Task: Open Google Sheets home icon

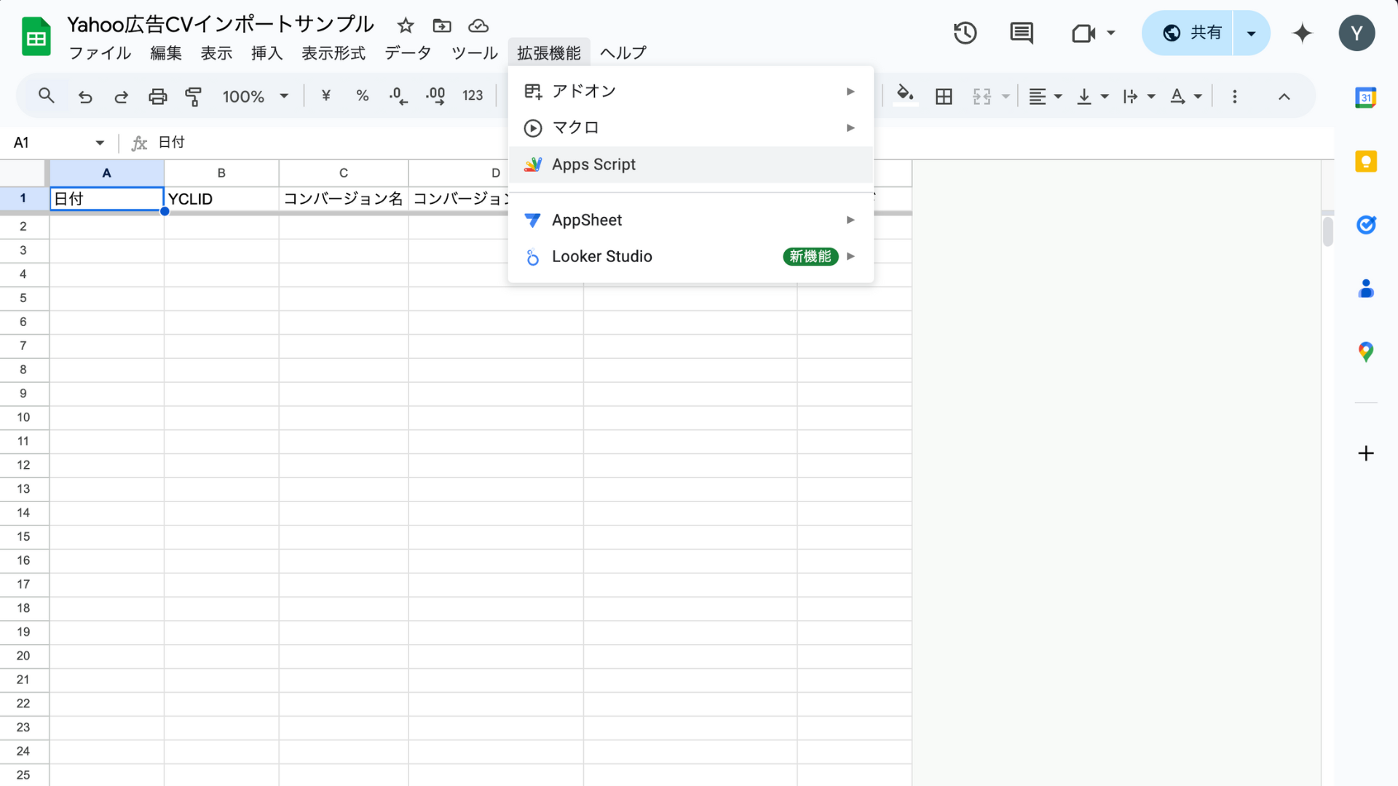Action: pyautogui.click(x=36, y=36)
